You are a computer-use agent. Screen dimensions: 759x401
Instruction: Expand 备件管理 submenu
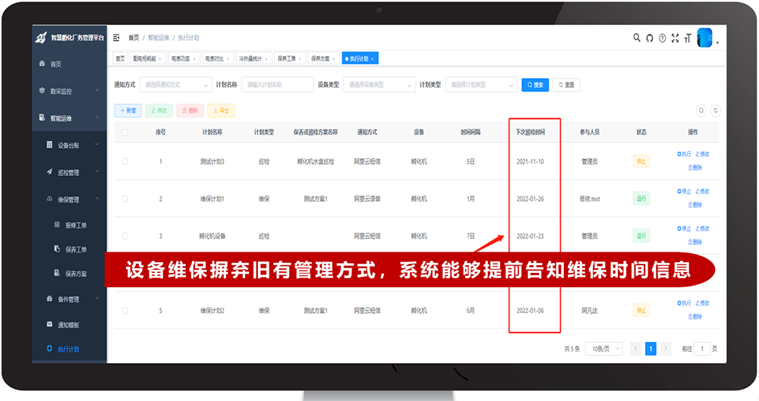[x=70, y=299]
